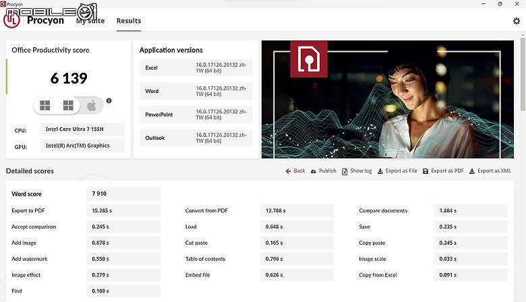Click the vertical scrollbar thumb

(x=523, y=73)
